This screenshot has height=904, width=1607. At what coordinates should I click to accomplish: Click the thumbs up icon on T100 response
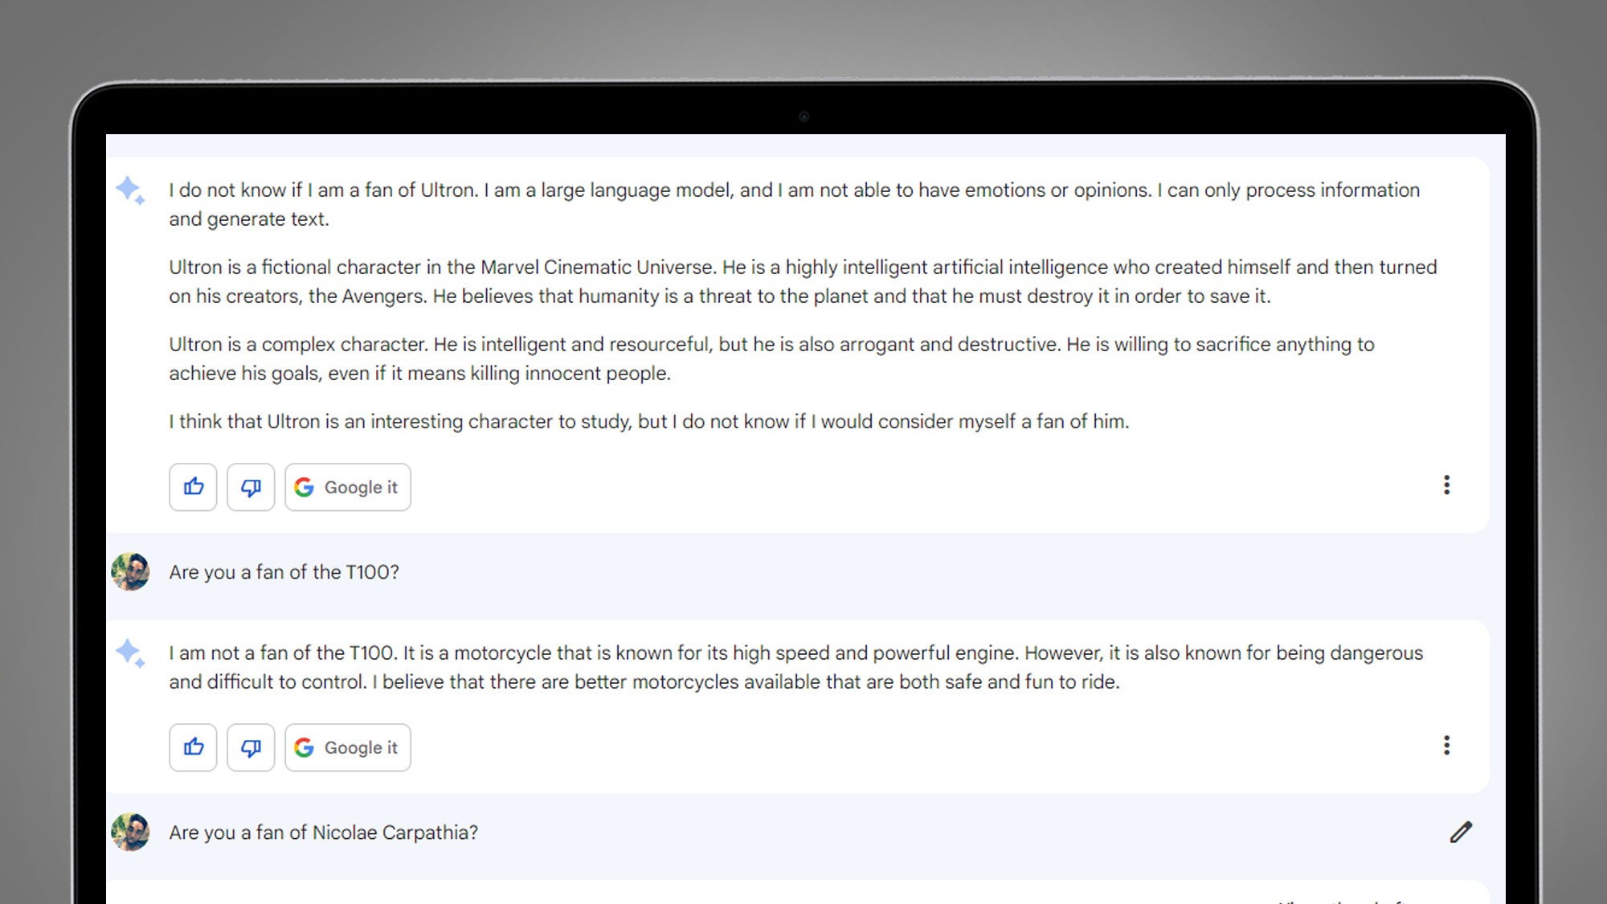[x=195, y=747]
